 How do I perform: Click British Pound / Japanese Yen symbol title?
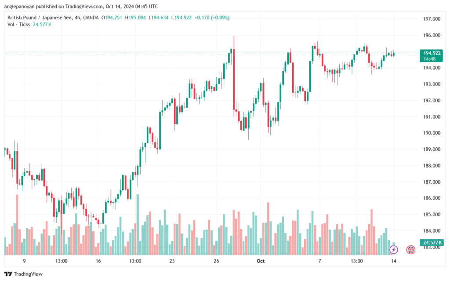(40, 18)
